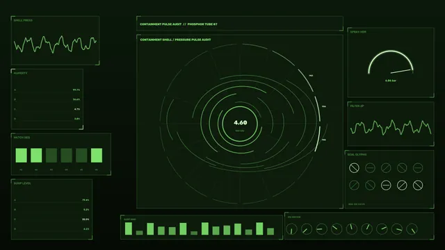Click the Sump Level panel title

point(22,183)
